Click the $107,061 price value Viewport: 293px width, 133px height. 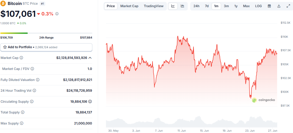[18, 14]
